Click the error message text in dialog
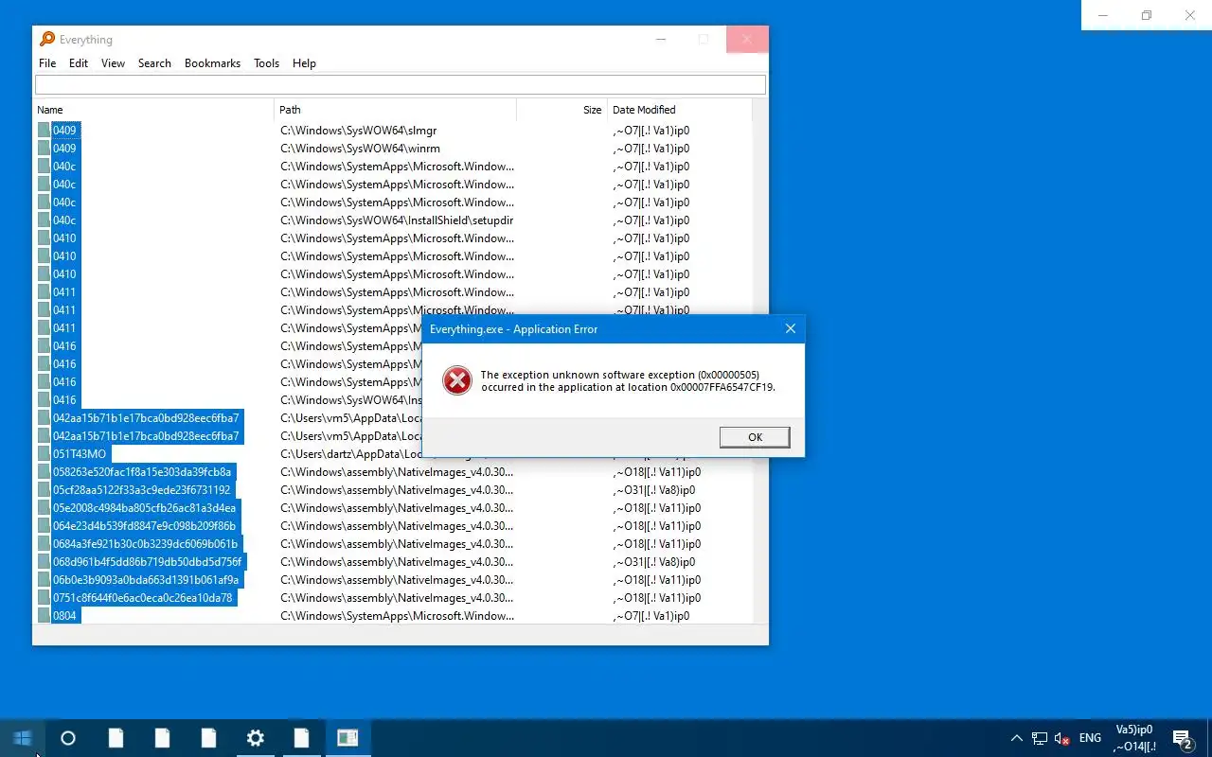The width and height of the screenshot is (1212, 757). [x=628, y=380]
